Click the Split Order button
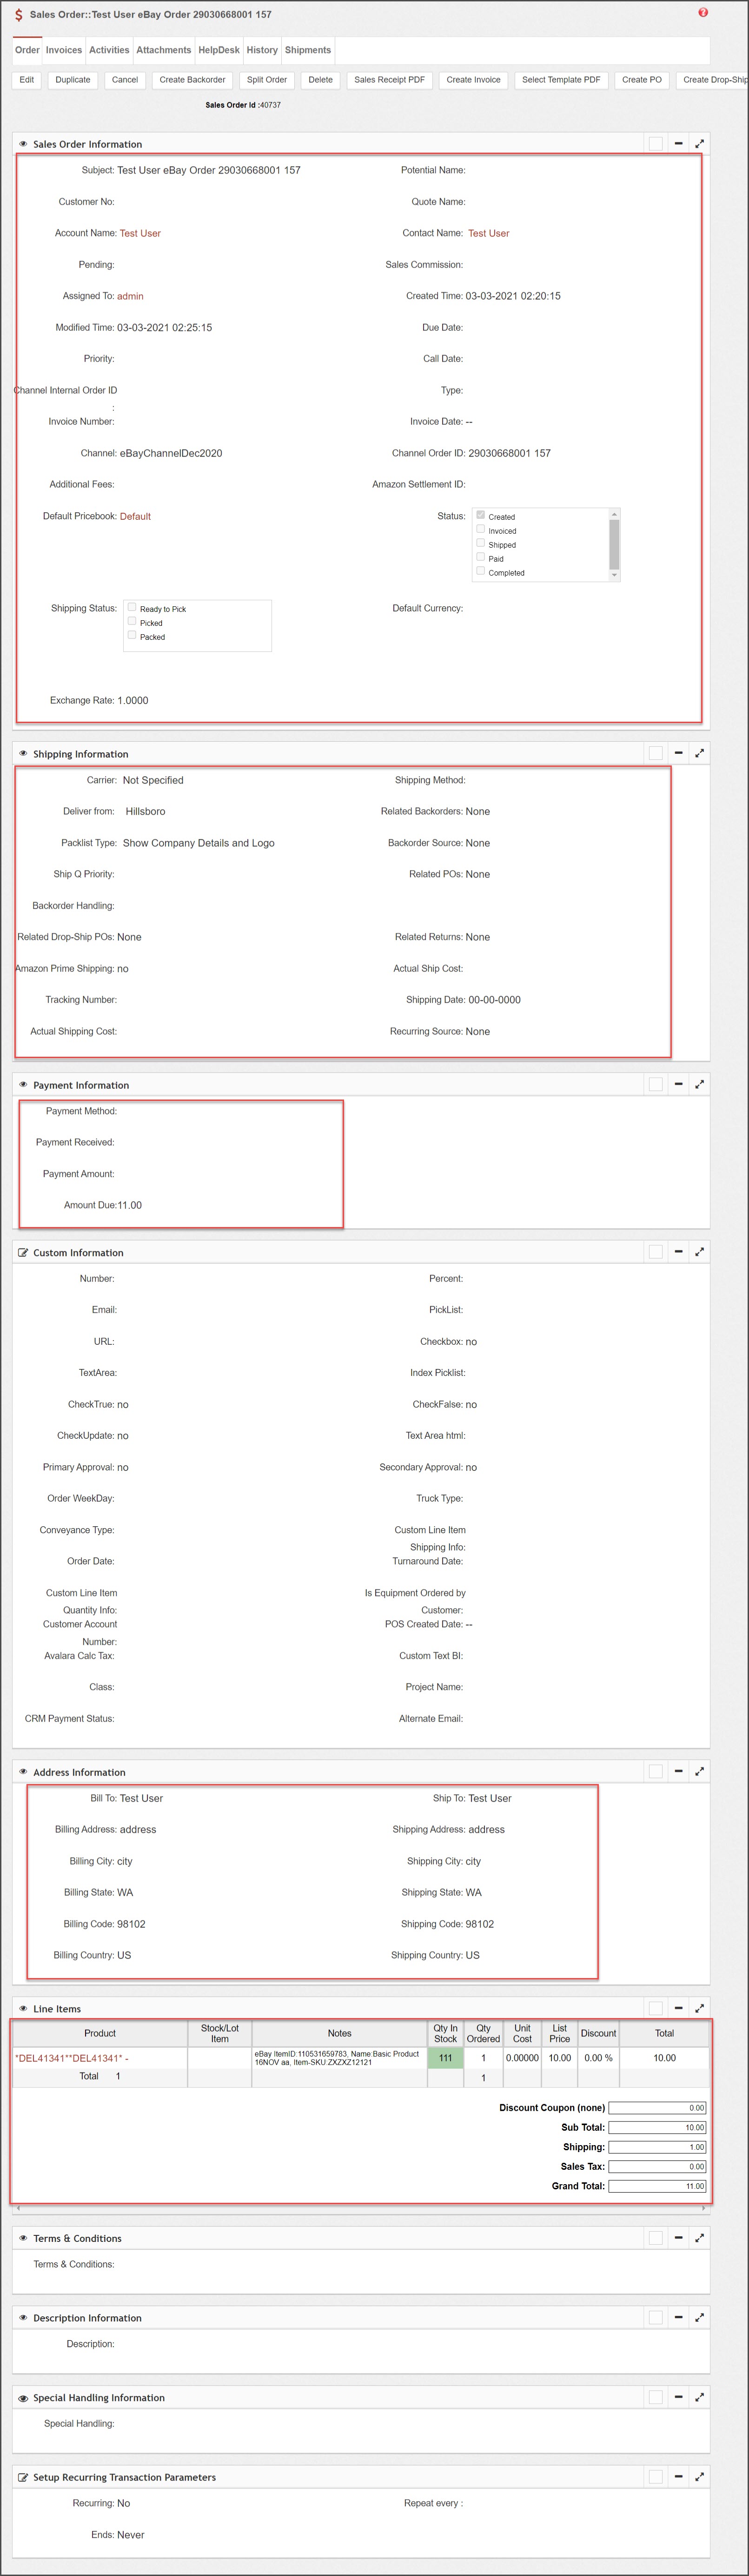749x2576 pixels. pos(267,80)
